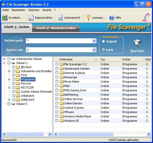Image resolution: width=153 pixels, height=143 pixels.
Task: Click the file list horizontal scrollbar thumb
Action: pos(86,134)
